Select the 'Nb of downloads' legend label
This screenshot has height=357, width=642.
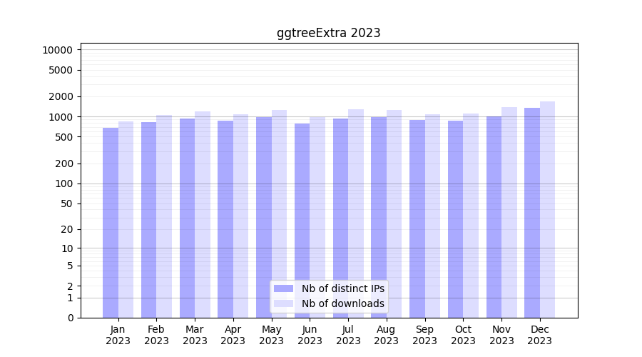coord(342,303)
